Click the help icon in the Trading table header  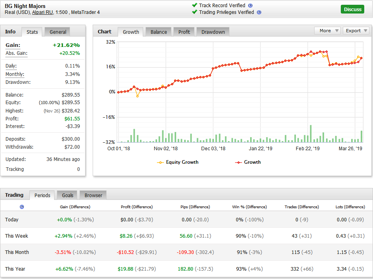[21, 207]
